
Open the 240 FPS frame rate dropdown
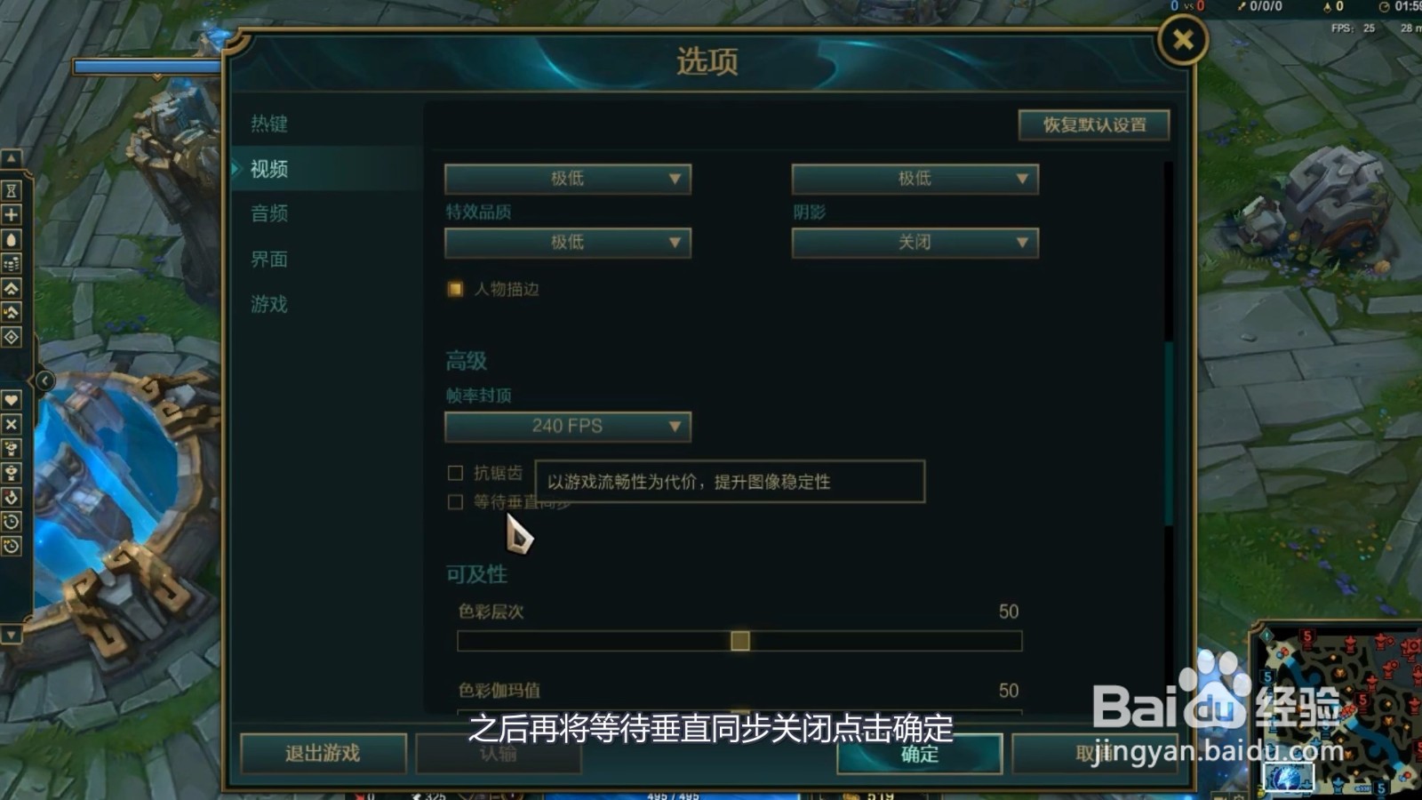click(568, 427)
